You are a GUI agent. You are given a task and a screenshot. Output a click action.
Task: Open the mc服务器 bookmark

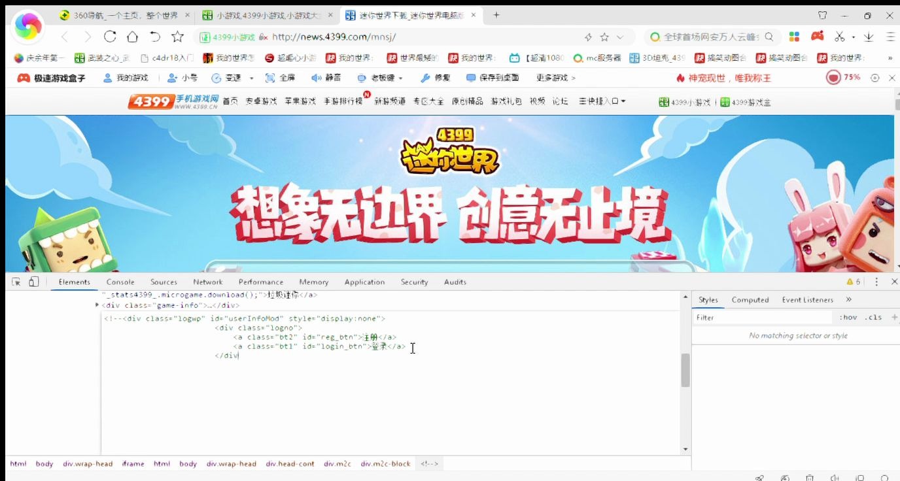click(597, 58)
